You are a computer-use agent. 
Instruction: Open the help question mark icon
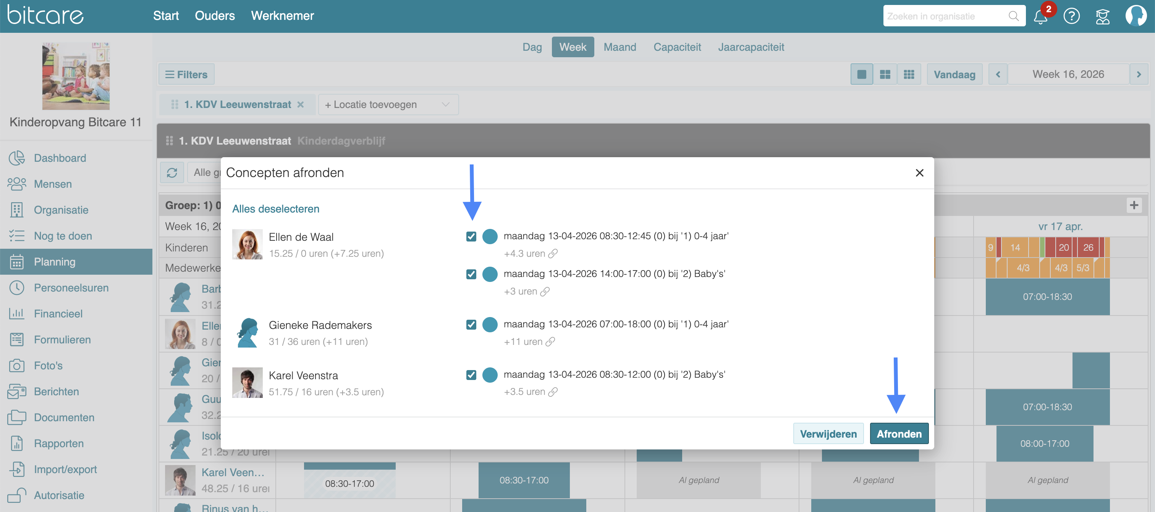pyautogui.click(x=1071, y=16)
